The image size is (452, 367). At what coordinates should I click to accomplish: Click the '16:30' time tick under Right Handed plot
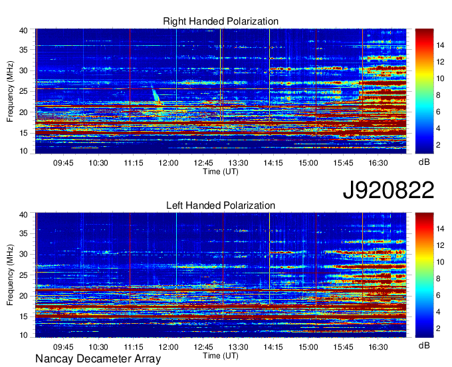click(378, 163)
